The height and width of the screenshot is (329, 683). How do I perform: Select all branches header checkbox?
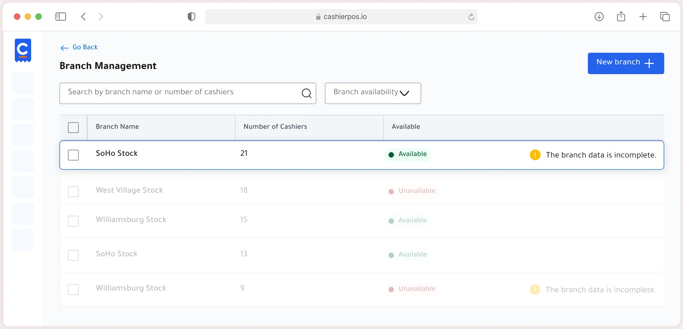click(x=73, y=128)
